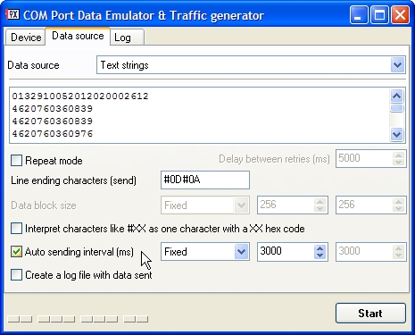Click the text strings scrollbar thumb

(397, 108)
